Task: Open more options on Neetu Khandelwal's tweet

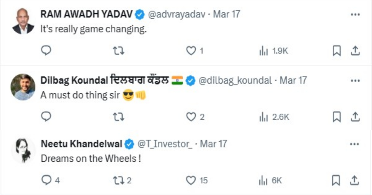Action: click(x=355, y=144)
